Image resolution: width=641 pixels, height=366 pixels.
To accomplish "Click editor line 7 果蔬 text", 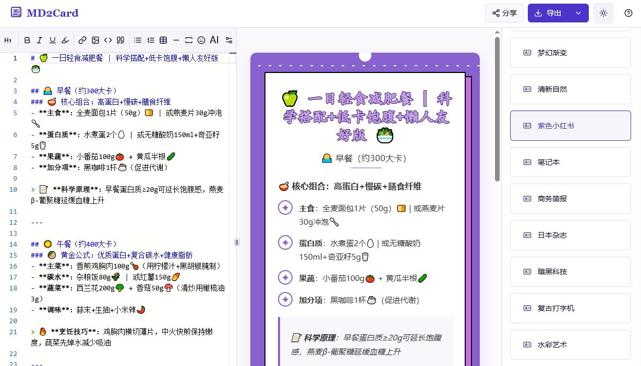I will [x=103, y=156].
